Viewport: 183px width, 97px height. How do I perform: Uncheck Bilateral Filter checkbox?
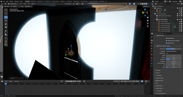167,43
